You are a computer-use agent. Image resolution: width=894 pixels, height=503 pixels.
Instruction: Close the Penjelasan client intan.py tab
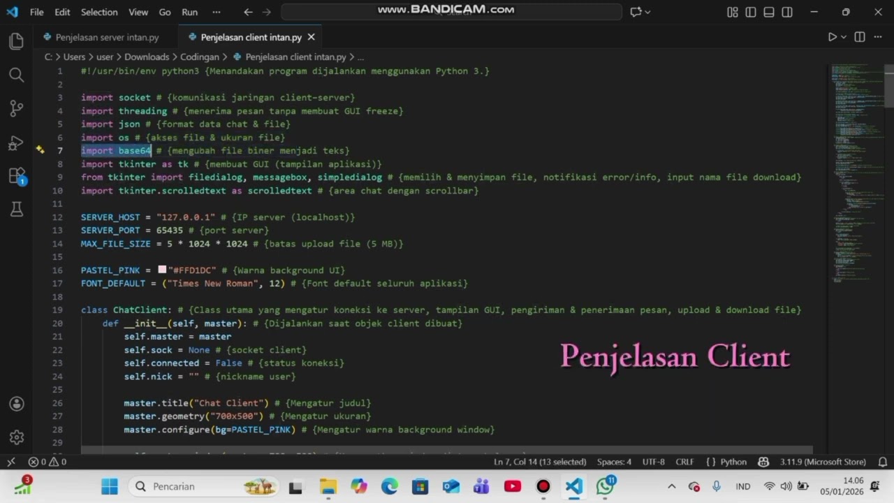tap(312, 37)
